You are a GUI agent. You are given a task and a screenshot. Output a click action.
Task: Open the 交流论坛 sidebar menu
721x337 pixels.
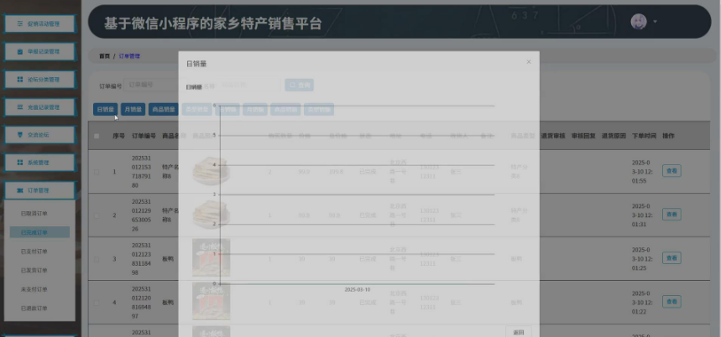[x=39, y=135]
